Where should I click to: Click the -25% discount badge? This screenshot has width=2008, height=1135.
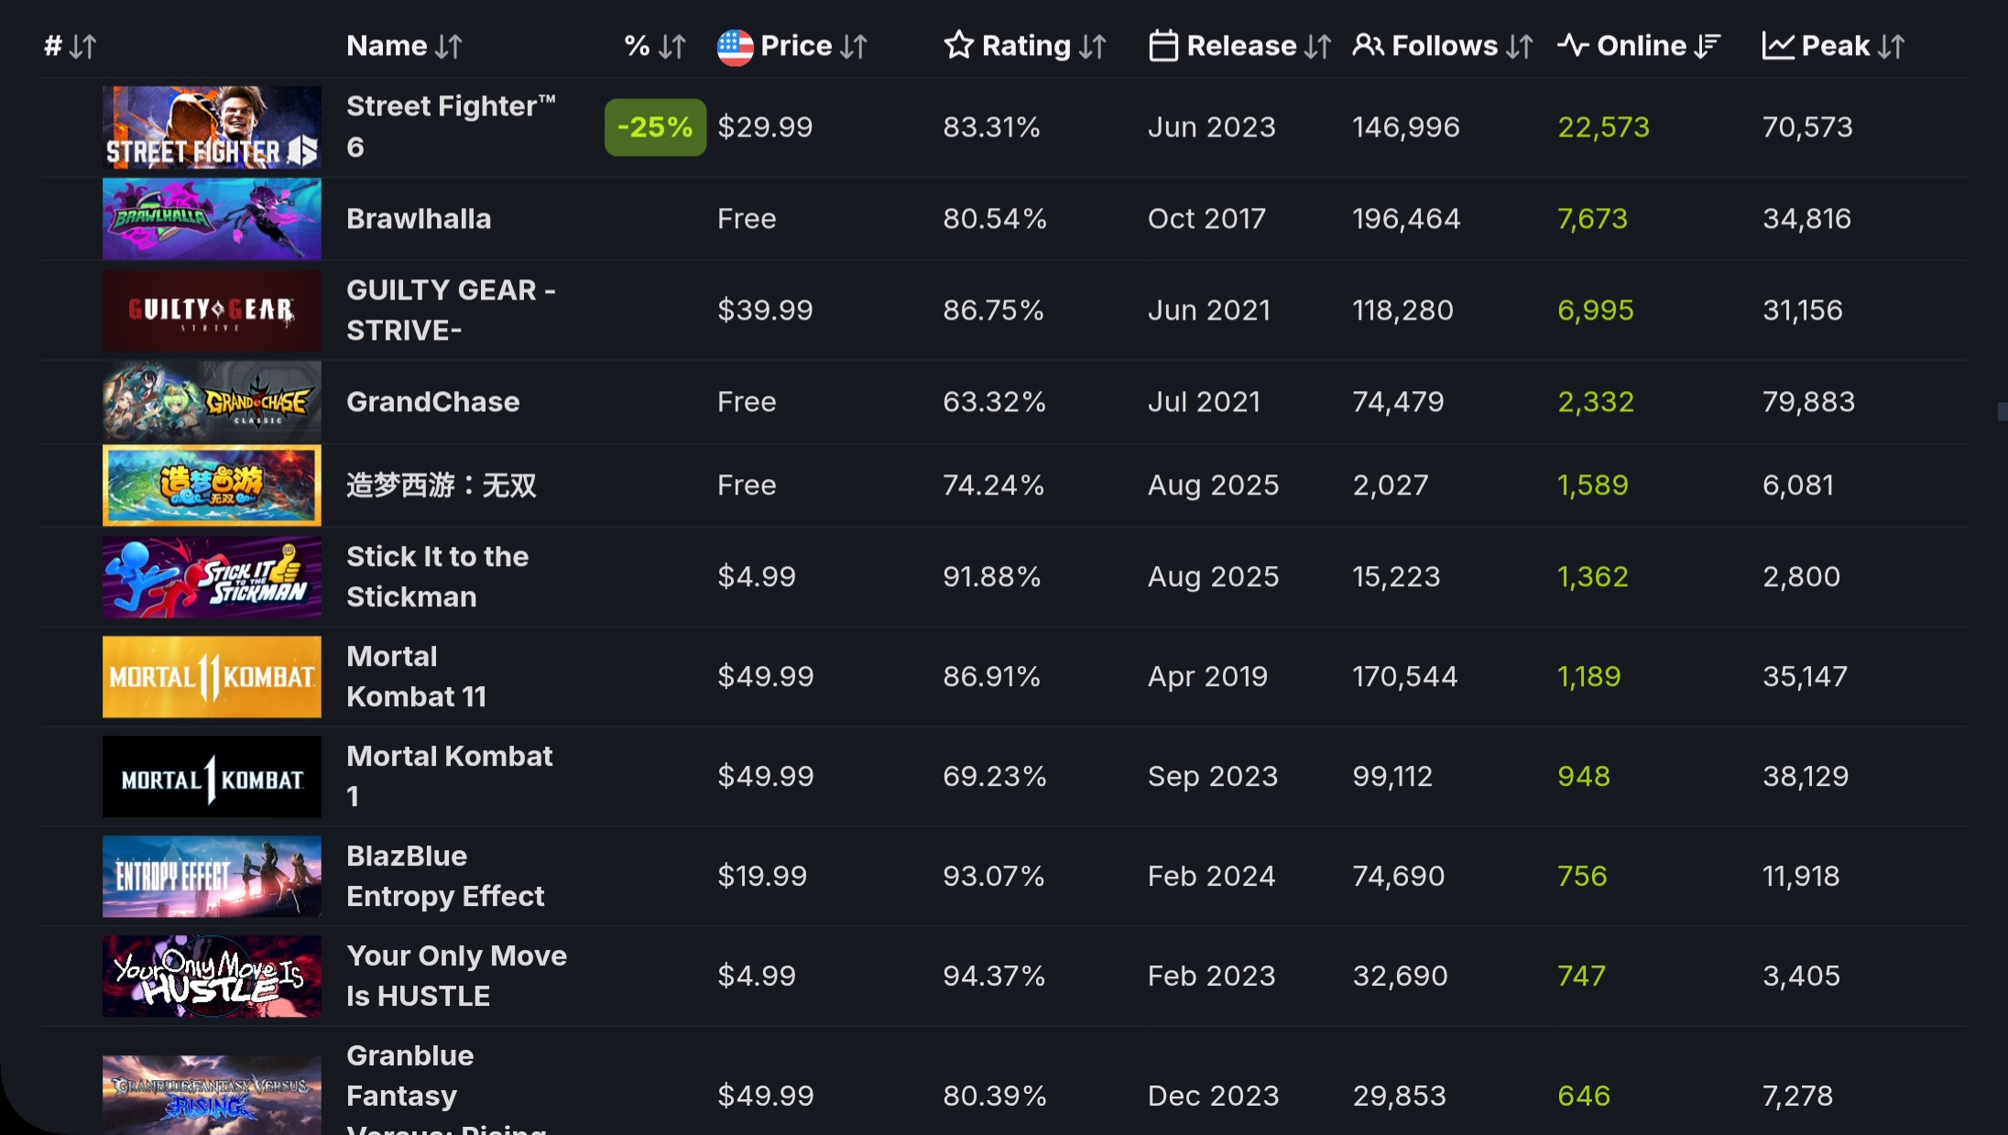[x=655, y=127]
